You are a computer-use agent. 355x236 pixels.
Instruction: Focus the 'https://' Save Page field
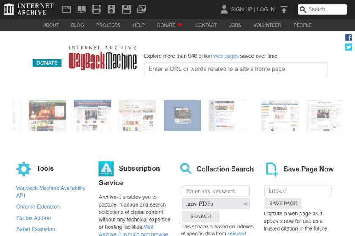(x=298, y=191)
